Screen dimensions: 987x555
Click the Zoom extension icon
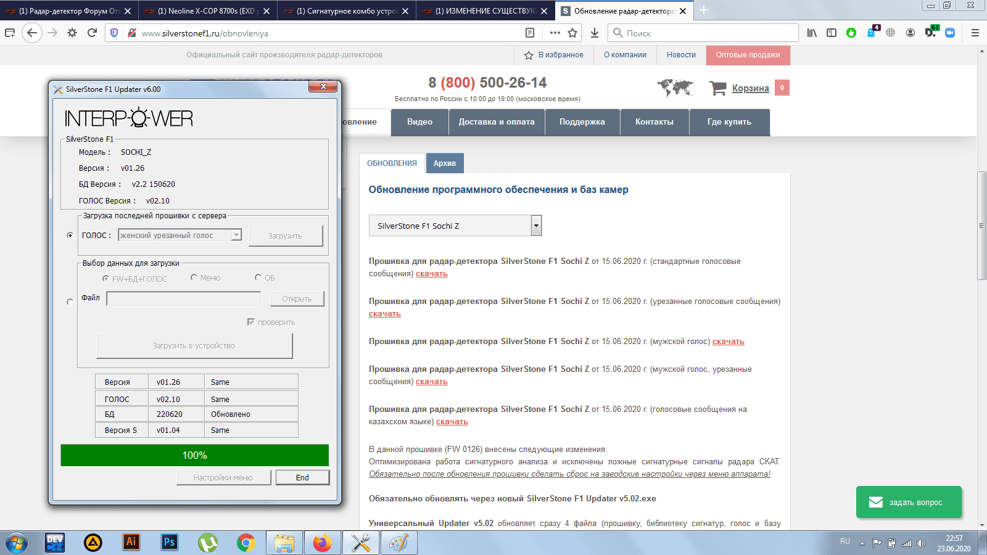[x=950, y=33]
